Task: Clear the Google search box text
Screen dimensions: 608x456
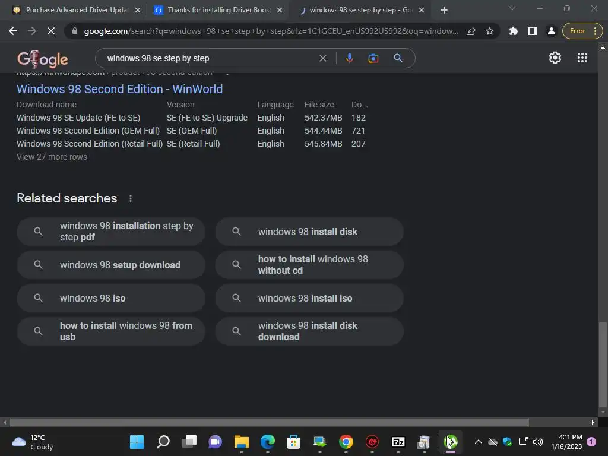Action: point(322,58)
